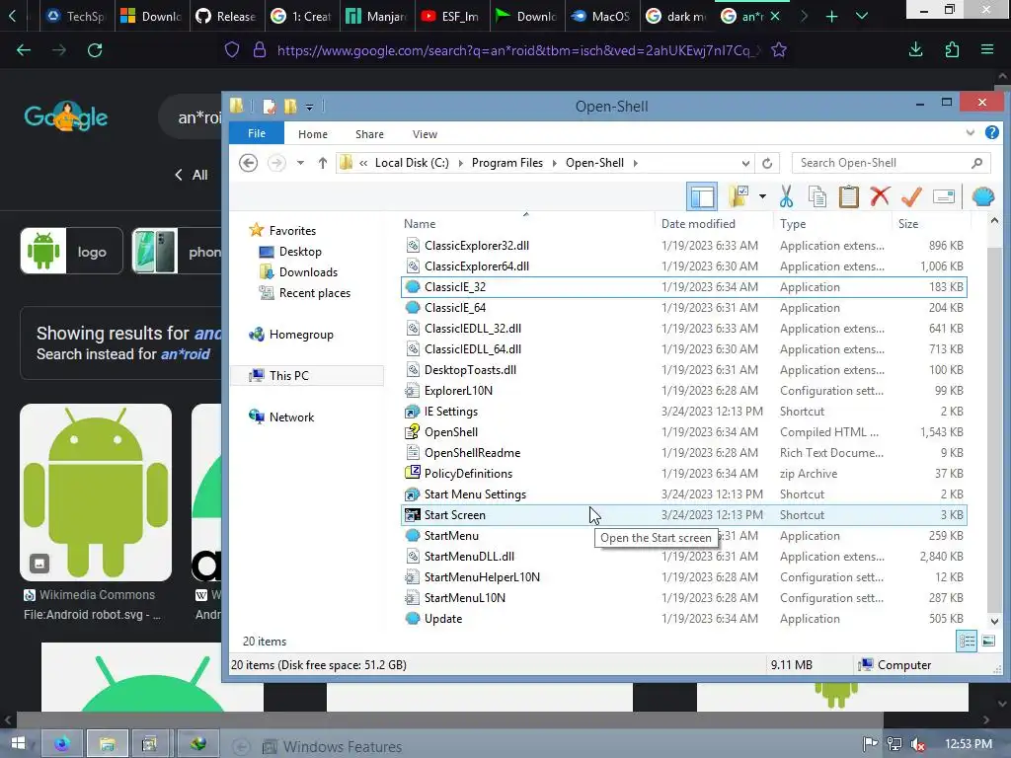Image resolution: width=1011 pixels, height=758 pixels.
Task: List all browser tabs dropdown
Action: click(x=861, y=16)
